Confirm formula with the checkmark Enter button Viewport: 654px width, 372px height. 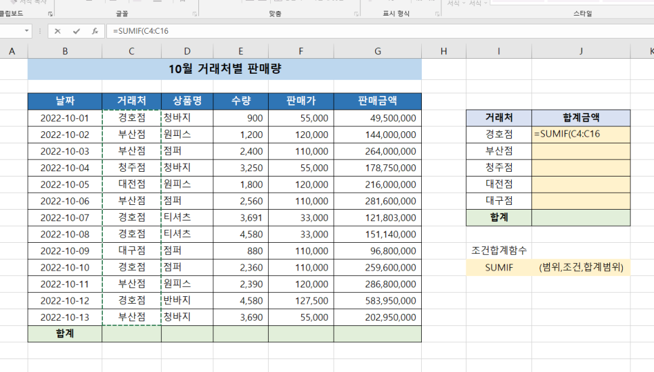coord(77,31)
